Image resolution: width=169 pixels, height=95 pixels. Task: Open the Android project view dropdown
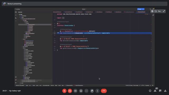[x=21, y=12]
